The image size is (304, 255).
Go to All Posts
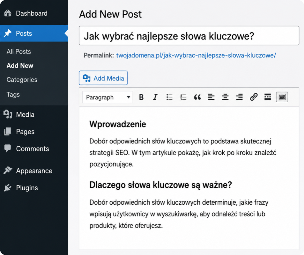click(19, 52)
